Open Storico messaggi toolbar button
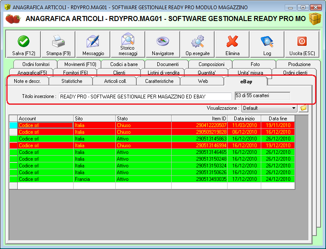Image resolution: width=326 pixels, height=249 pixels. tap(128, 44)
